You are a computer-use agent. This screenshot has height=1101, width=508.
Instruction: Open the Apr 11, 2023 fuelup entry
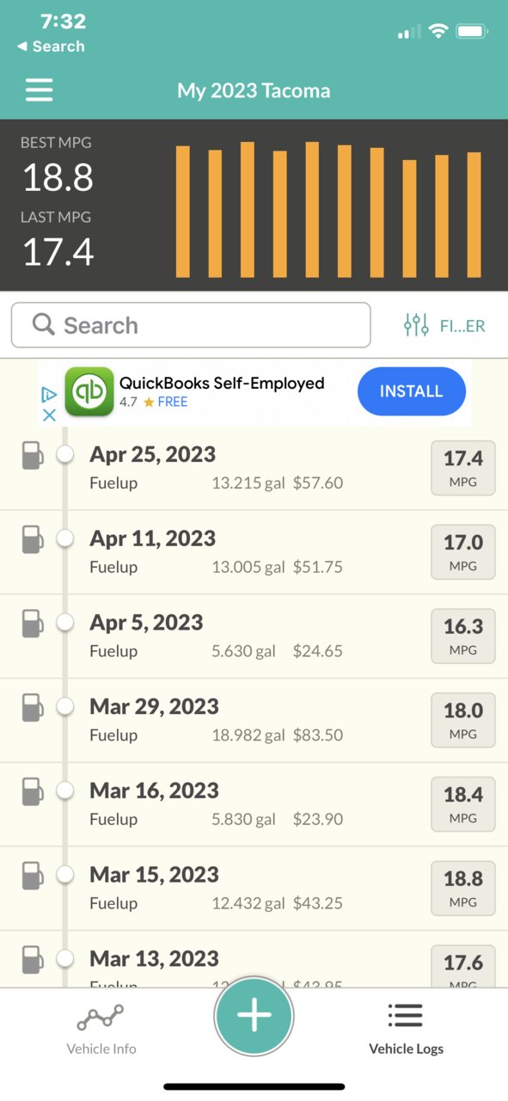coord(254,552)
